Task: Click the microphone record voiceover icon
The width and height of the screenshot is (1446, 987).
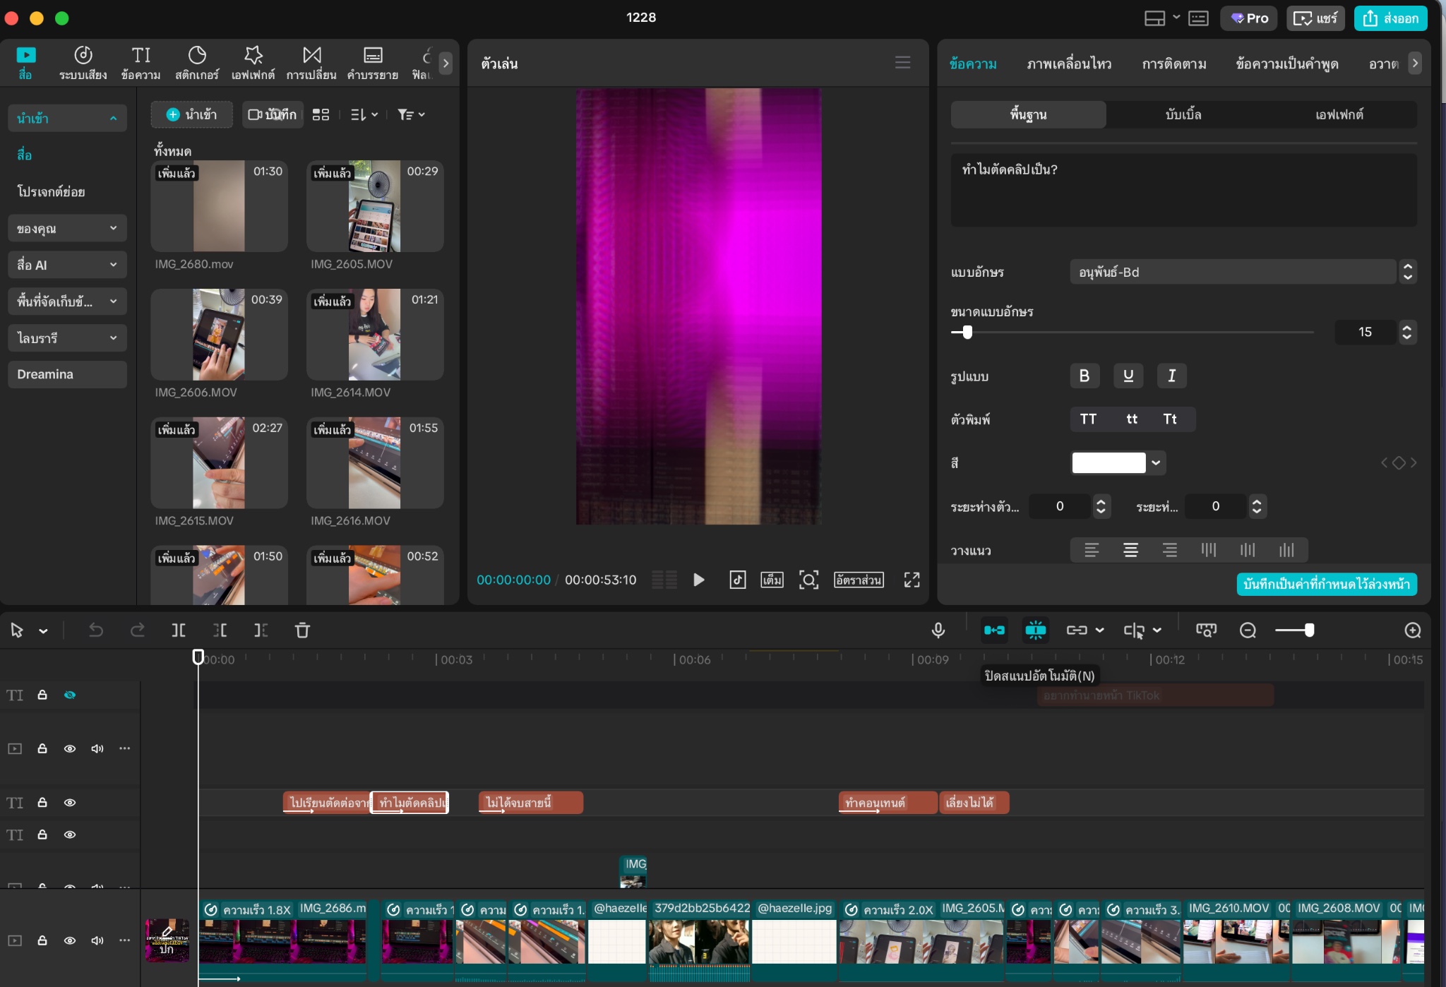Action: tap(938, 630)
